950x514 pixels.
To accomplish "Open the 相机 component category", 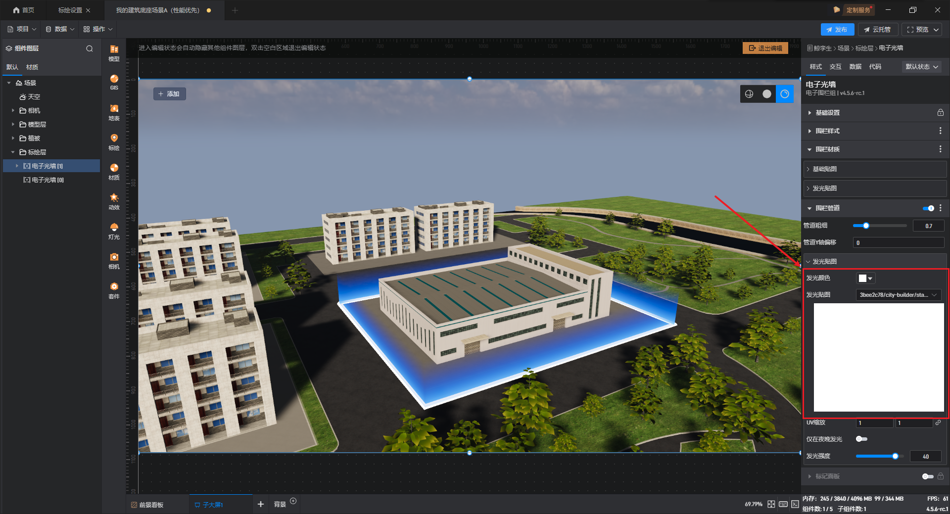I will (x=114, y=261).
